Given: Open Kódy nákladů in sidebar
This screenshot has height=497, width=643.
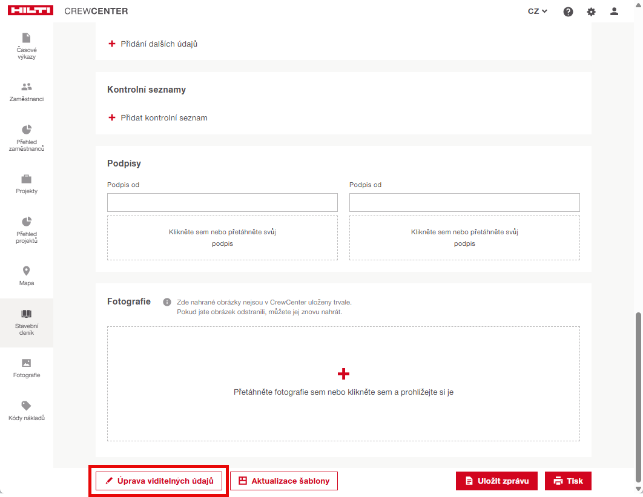Looking at the screenshot, I should point(27,410).
